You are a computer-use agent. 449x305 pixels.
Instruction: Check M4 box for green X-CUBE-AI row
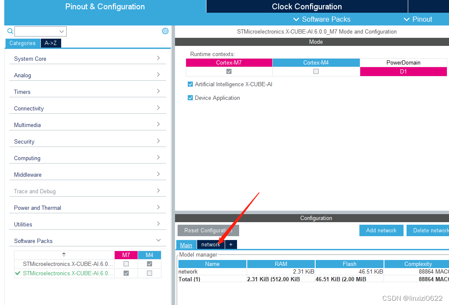coord(149,273)
